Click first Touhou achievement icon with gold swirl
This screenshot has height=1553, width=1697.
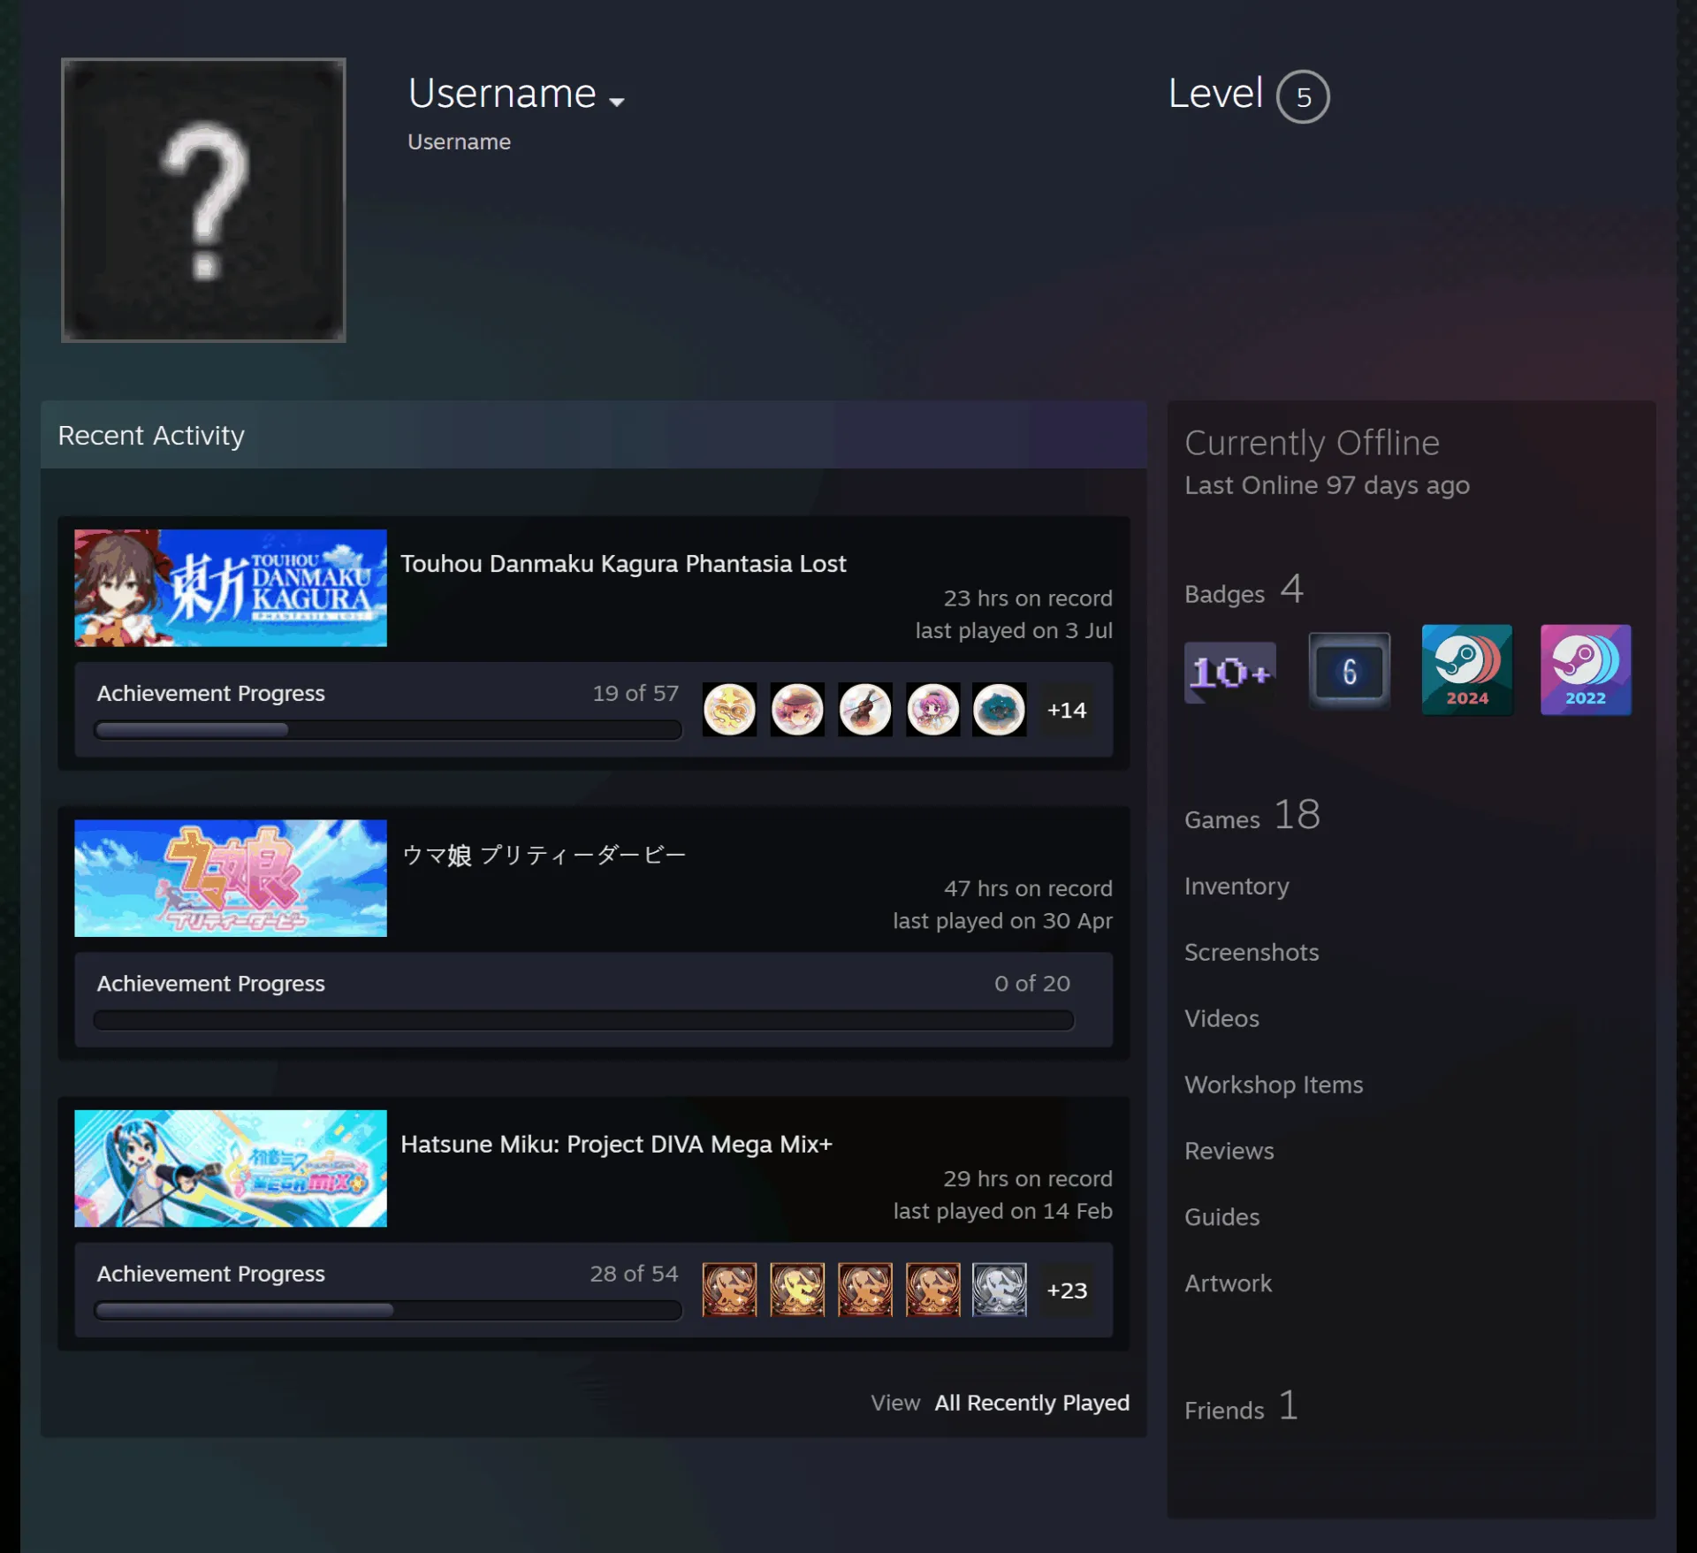click(729, 709)
